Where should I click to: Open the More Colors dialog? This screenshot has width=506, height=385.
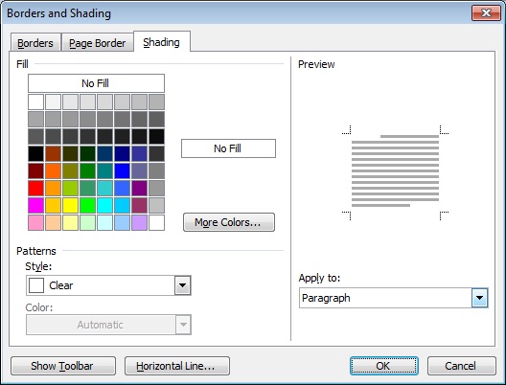(x=229, y=222)
